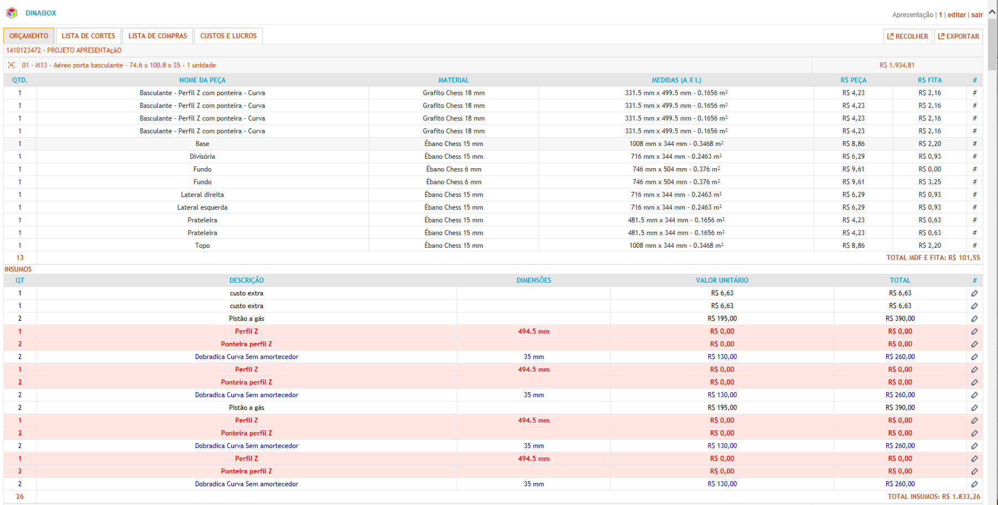Switch to the Lista de Cortes tab

pyautogui.click(x=89, y=36)
